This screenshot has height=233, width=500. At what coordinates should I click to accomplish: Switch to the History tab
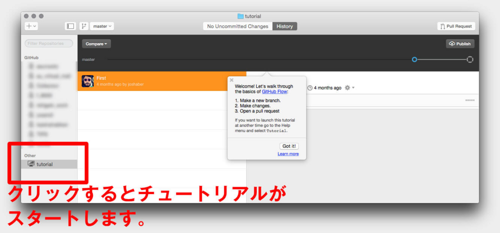[285, 26]
